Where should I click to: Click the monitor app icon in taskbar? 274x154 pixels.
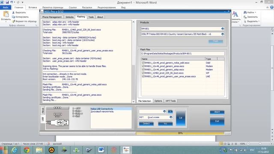89,150
